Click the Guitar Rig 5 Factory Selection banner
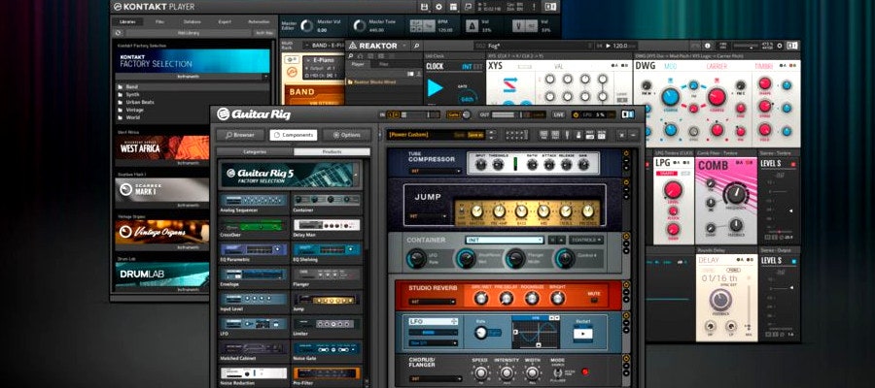 [292, 175]
